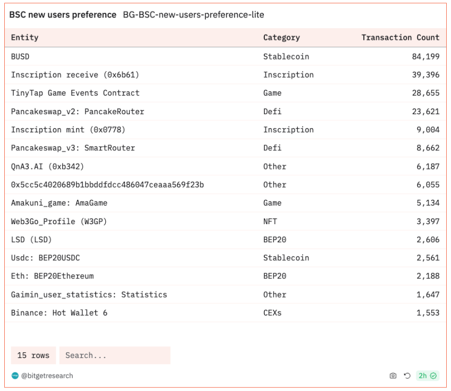Click the 2h freshness status badge
451x391 pixels.
[x=428, y=376]
